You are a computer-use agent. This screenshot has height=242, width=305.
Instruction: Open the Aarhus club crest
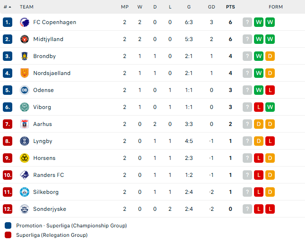(x=25, y=124)
